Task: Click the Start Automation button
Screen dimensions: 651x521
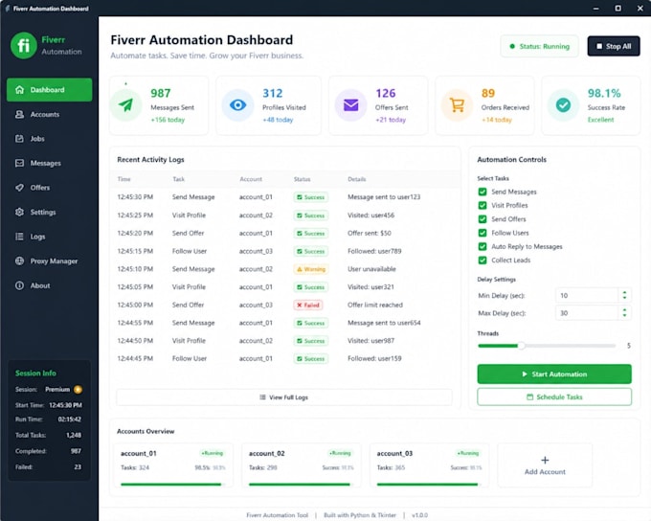Action: (554, 374)
